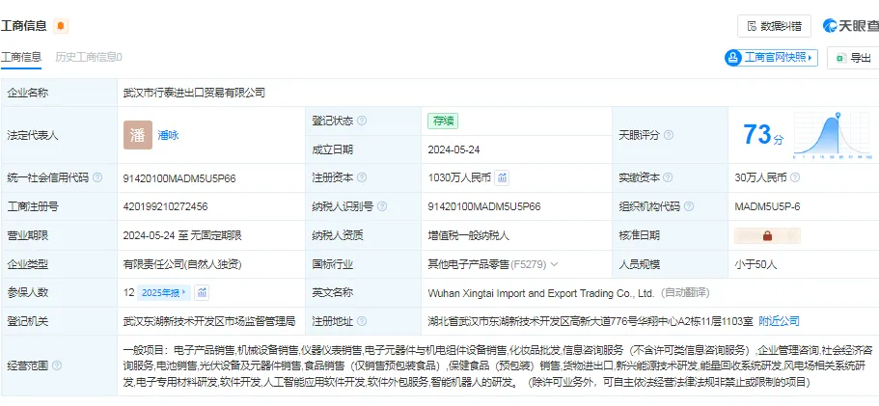The image size is (879, 406).
Task: Click help icon next to 天眼评分
Action: point(669,135)
